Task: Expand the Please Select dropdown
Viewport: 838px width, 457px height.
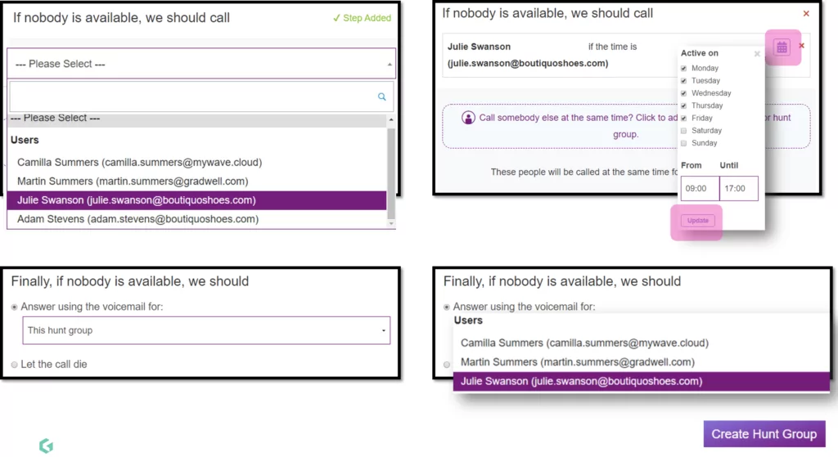Action: (201, 64)
